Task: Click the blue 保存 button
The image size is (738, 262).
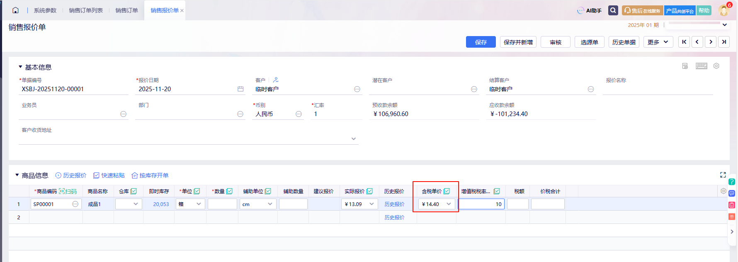Action: [481, 42]
